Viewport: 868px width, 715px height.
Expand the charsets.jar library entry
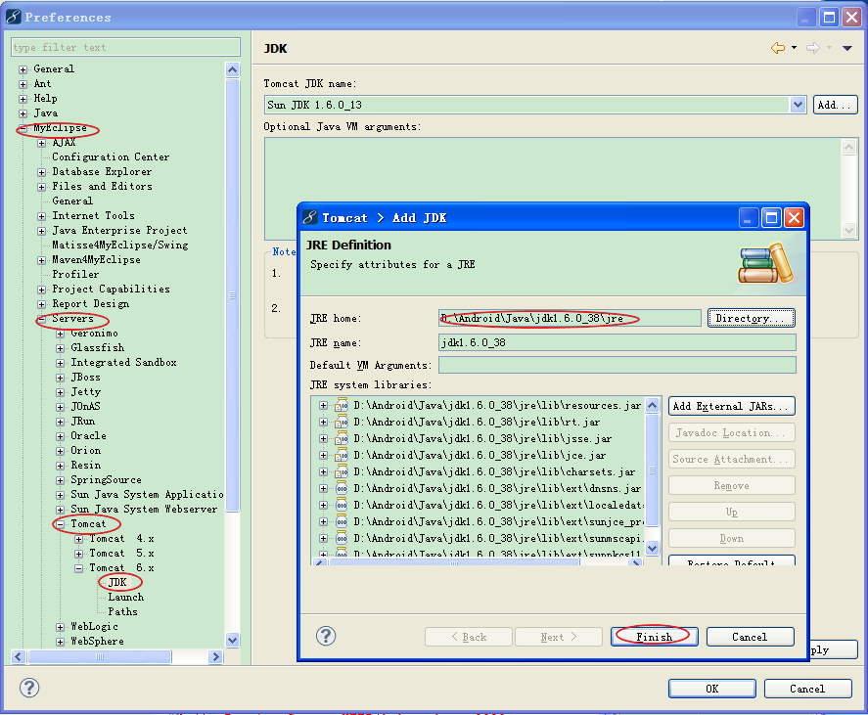point(323,472)
